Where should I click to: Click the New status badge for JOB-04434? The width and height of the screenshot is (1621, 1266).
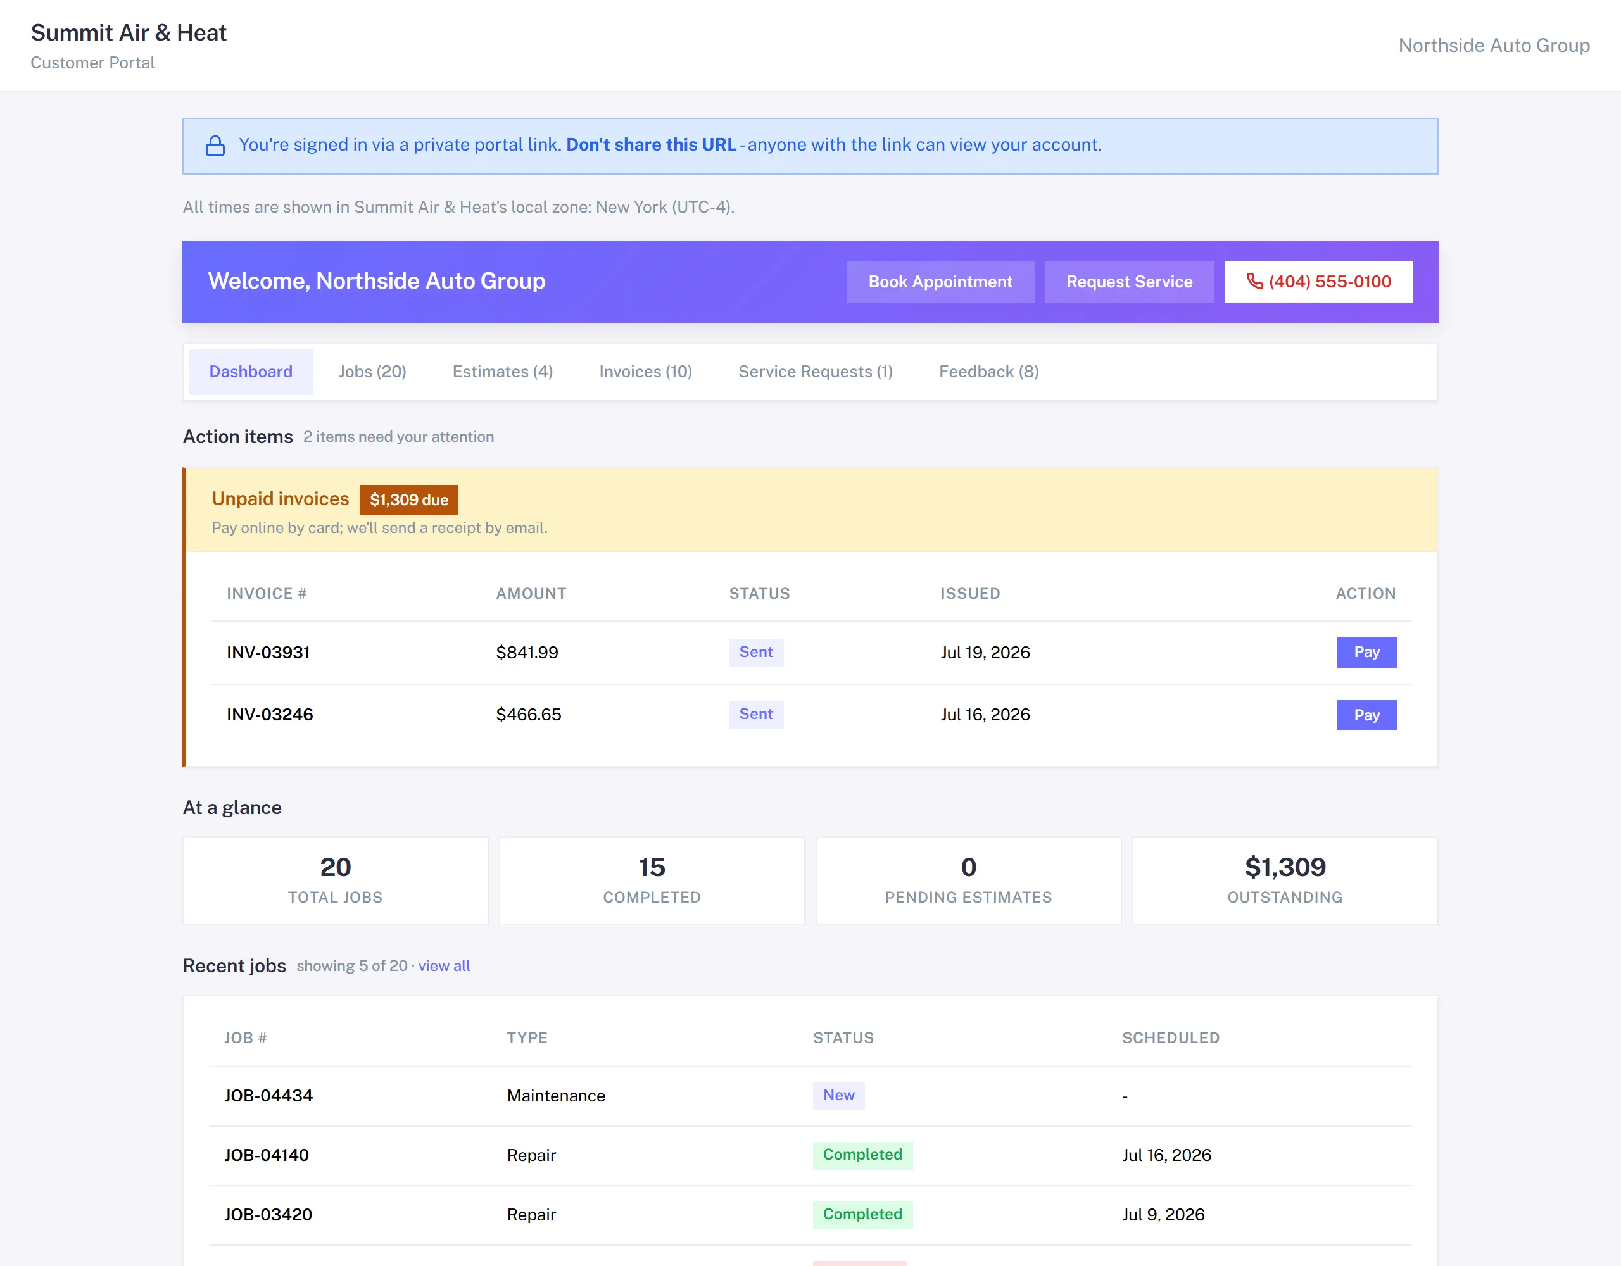coord(839,1095)
